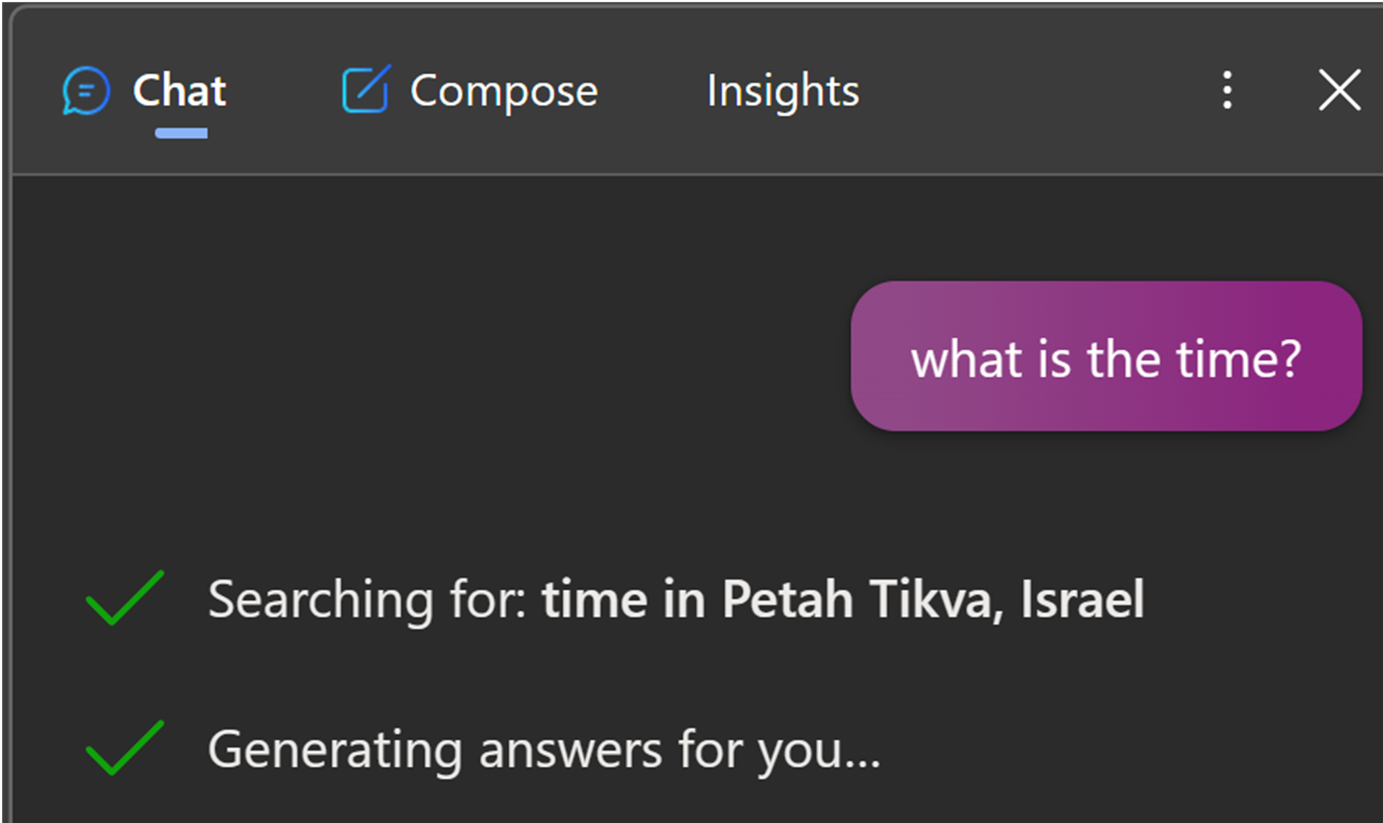Image resolution: width=1383 pixels, height=823 pixels.
Task: Open the Insights tab
Action: click(782, 90)
